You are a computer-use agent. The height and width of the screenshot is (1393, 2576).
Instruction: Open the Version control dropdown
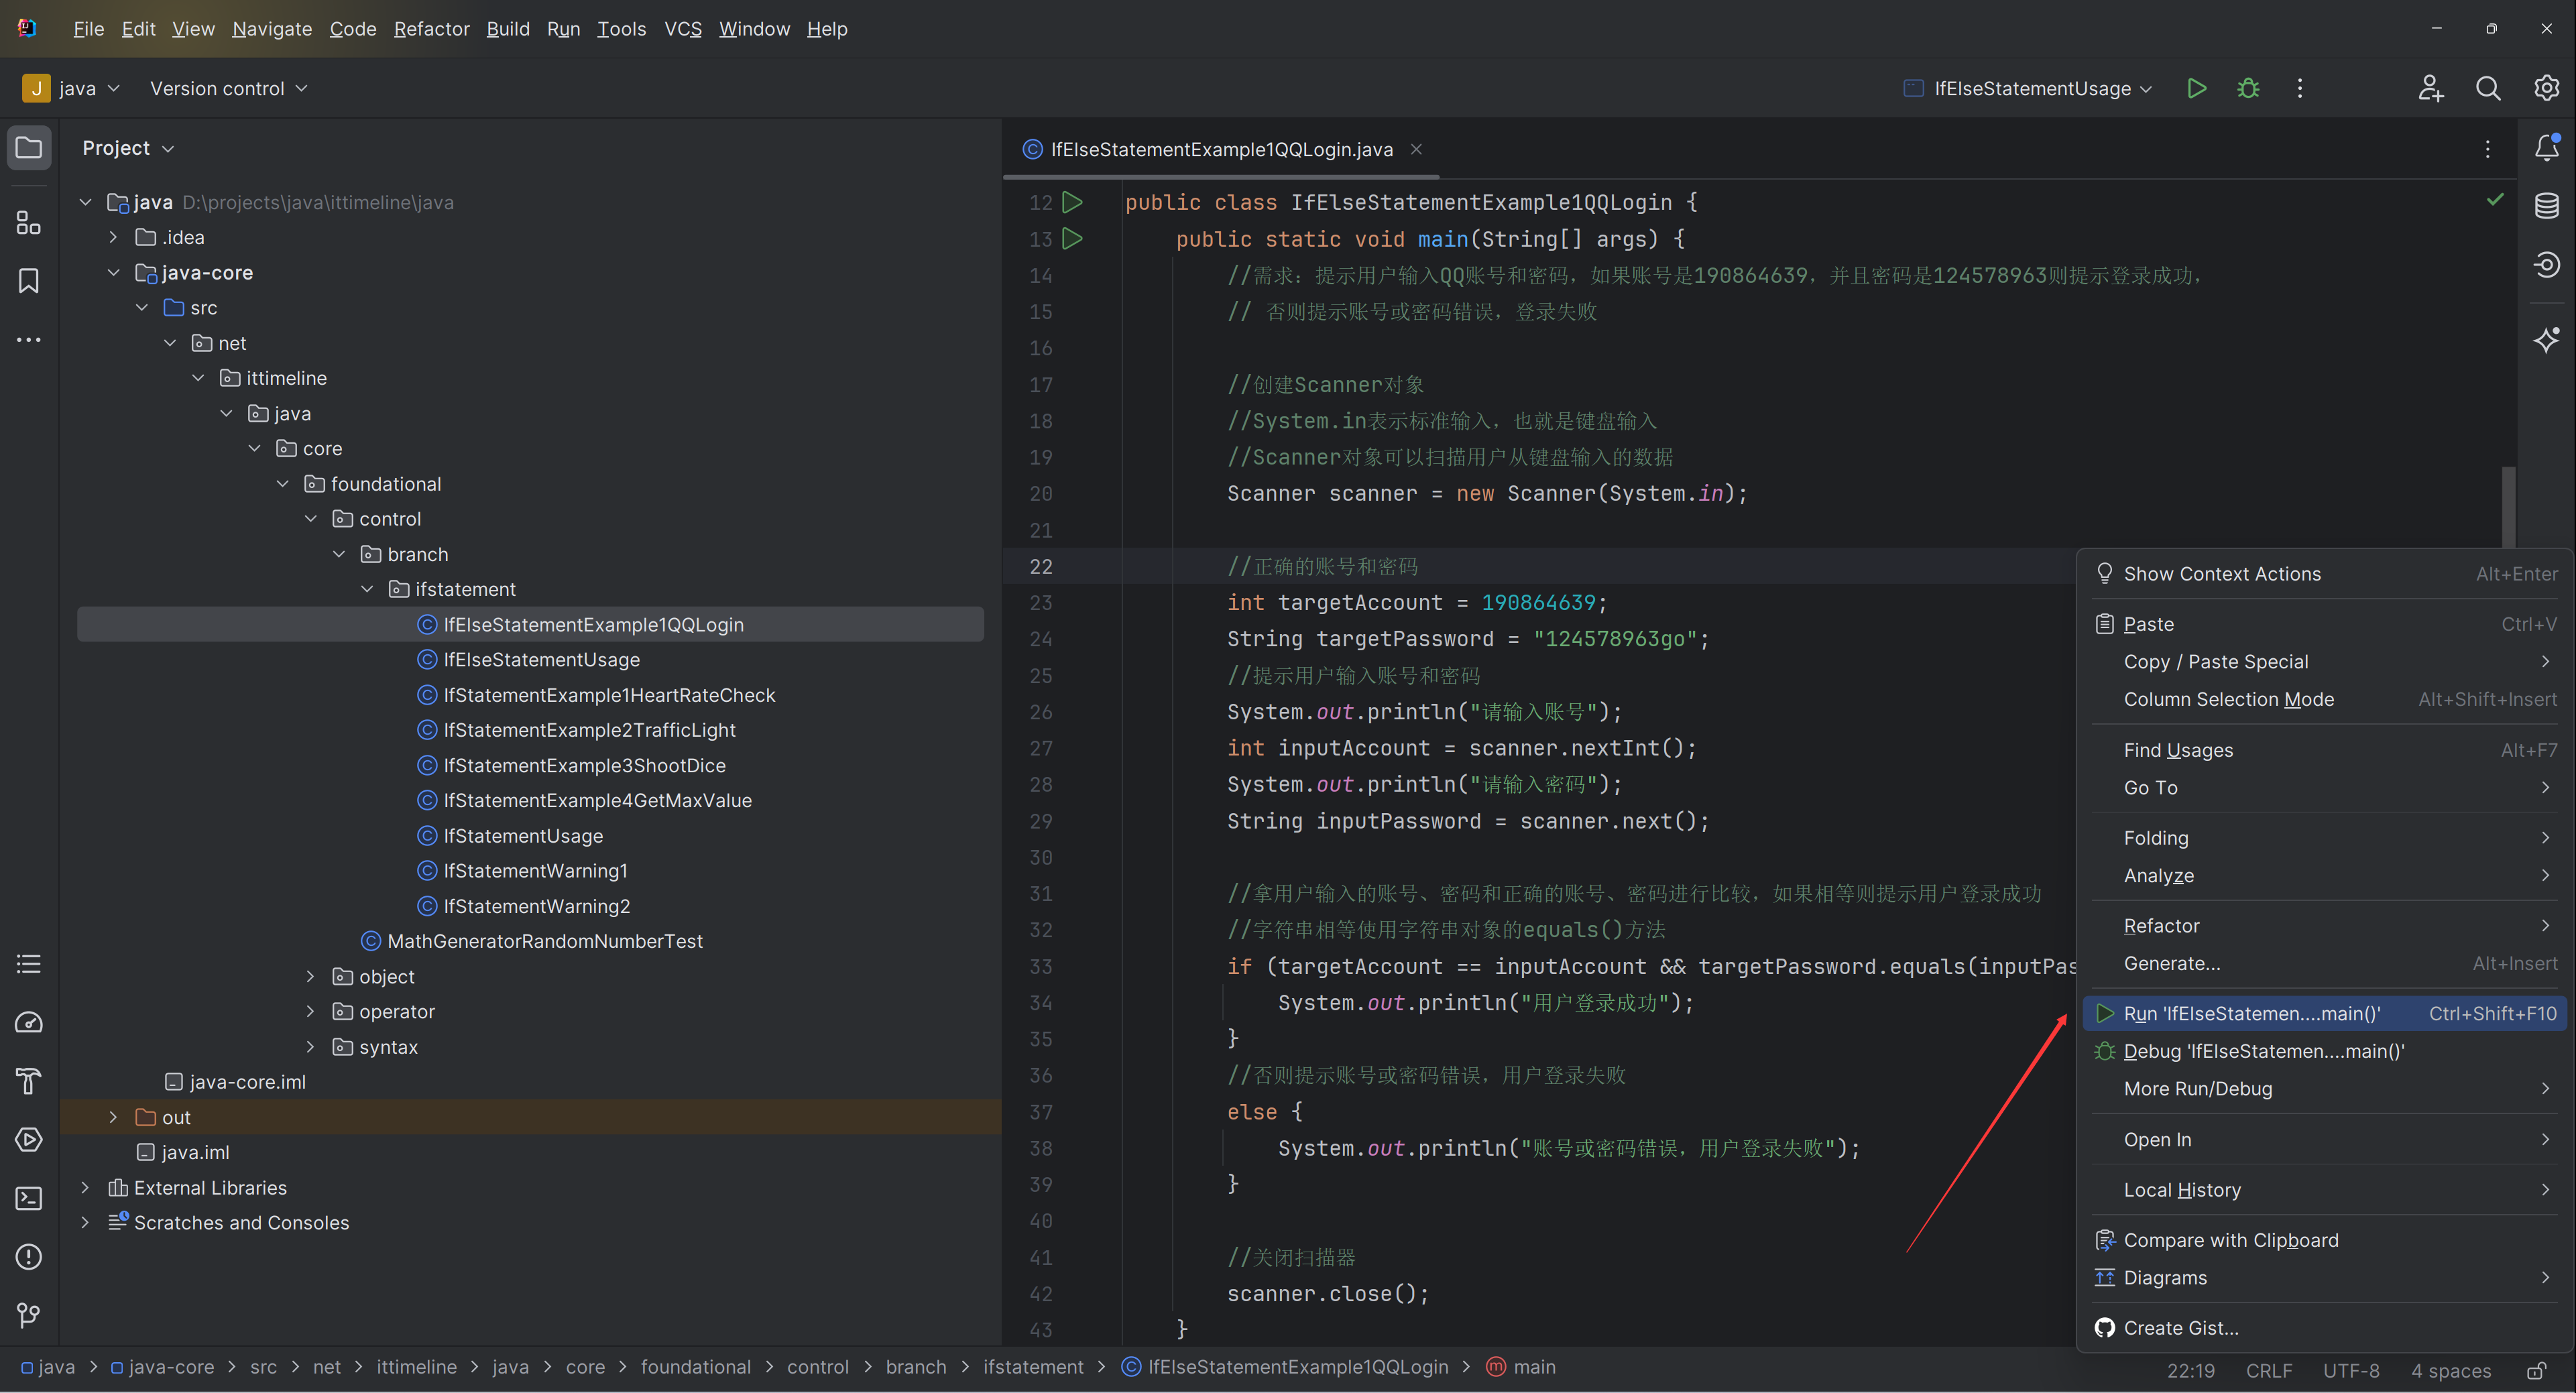coord(228,88)
